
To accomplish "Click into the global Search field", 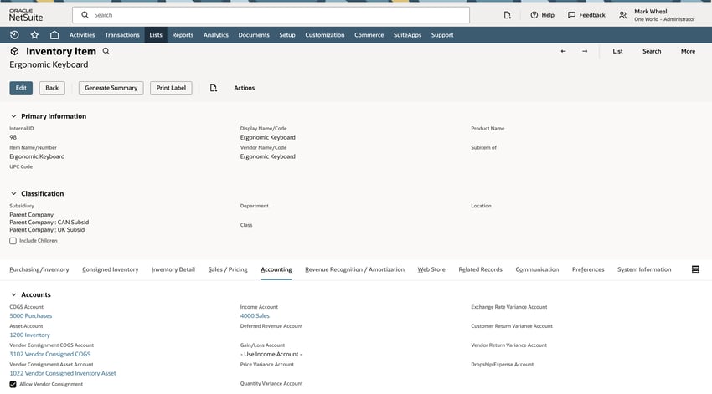I will pyautogui.click(x=276, y=15).
